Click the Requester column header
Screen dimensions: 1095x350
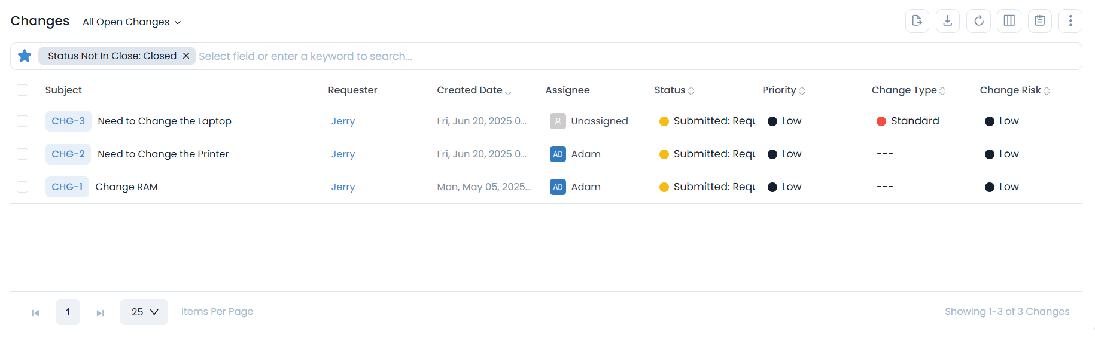[x=352, y=90]
